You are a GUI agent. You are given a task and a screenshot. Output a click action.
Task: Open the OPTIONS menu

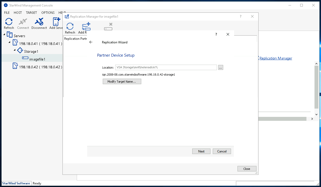[48, 12]
